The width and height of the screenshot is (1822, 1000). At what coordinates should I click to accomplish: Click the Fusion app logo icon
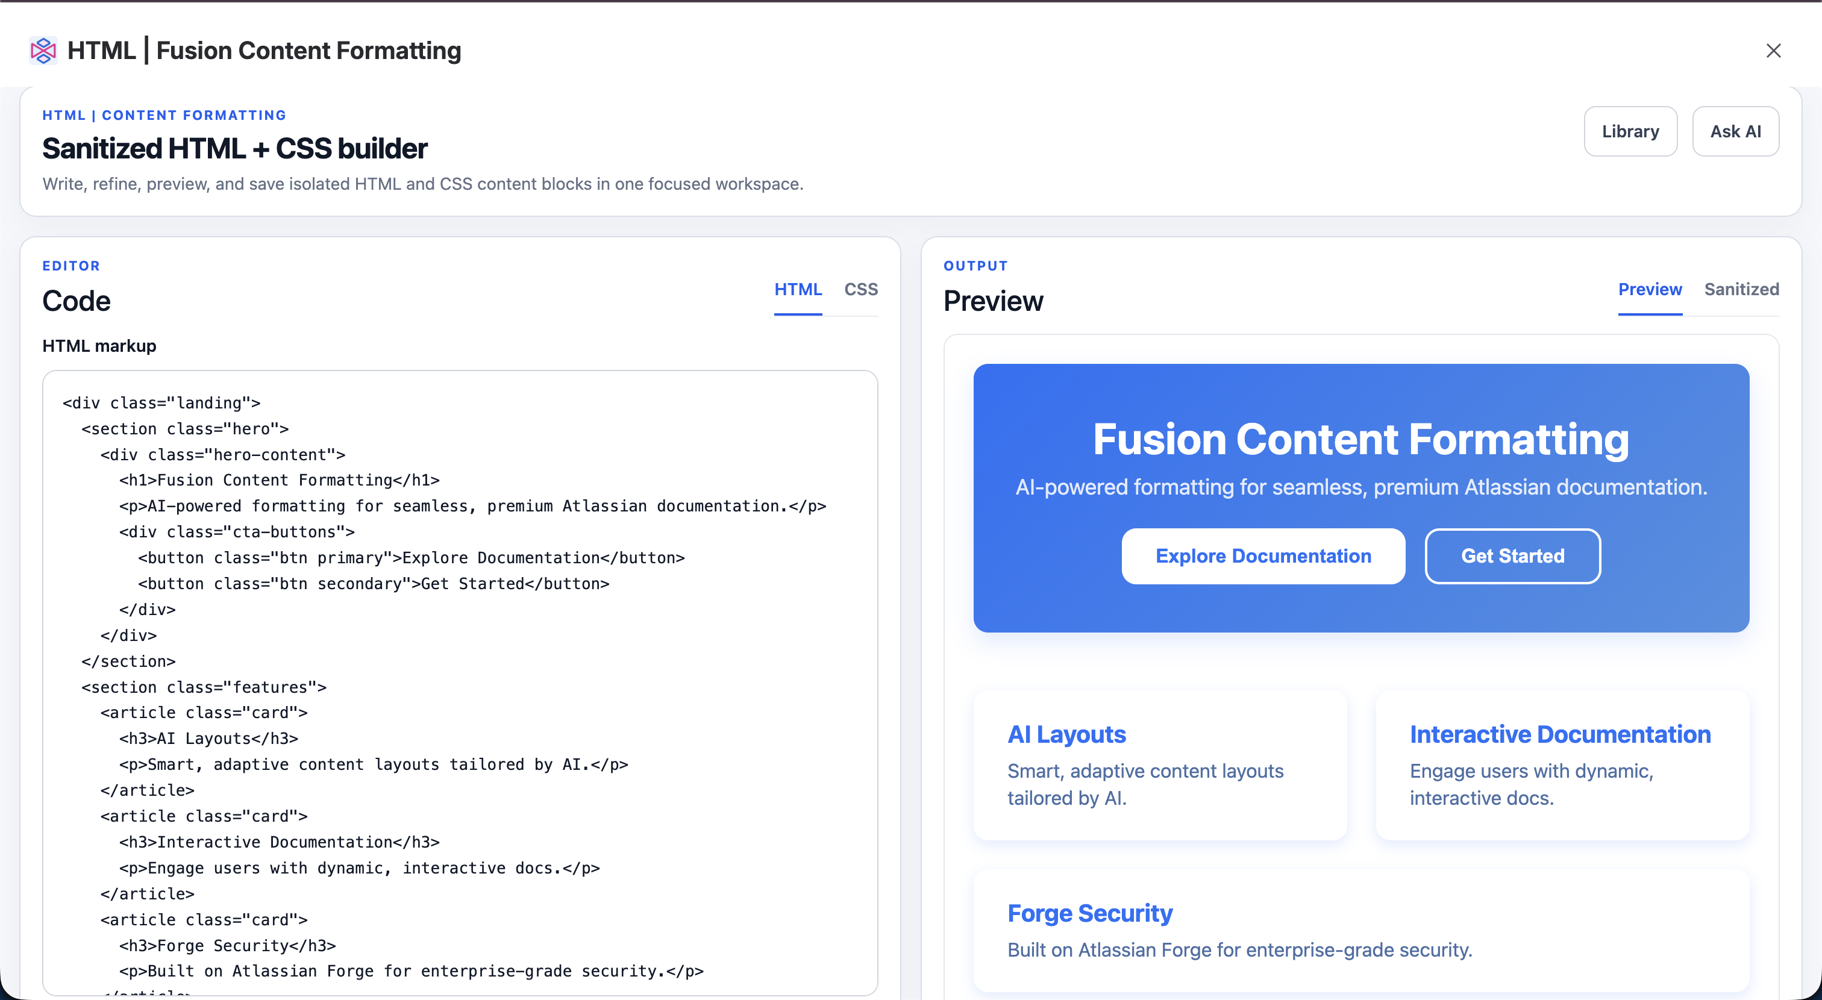pos(43,51)
